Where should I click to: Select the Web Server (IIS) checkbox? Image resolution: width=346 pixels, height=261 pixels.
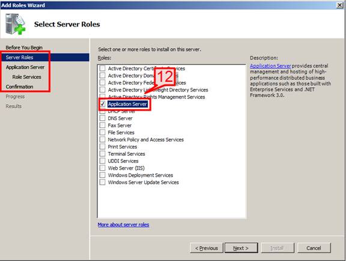click(102, 168)
